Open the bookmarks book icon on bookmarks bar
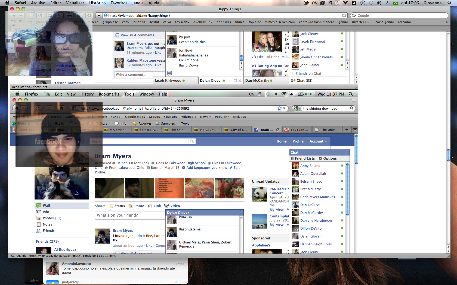The width and height of the screenshot is (457, 285). [13, 22]
